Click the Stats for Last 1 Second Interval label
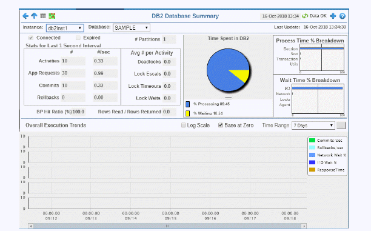Viewport: 371px width, 231px height. pyautogui.click(x=63, y=45)
